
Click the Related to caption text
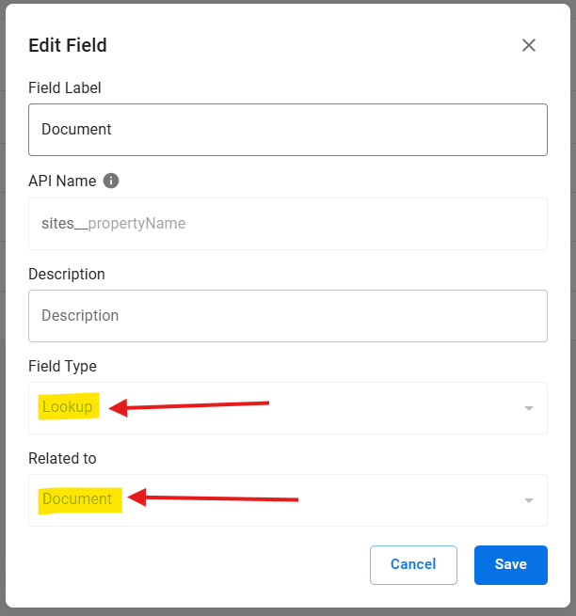[62, 458]
